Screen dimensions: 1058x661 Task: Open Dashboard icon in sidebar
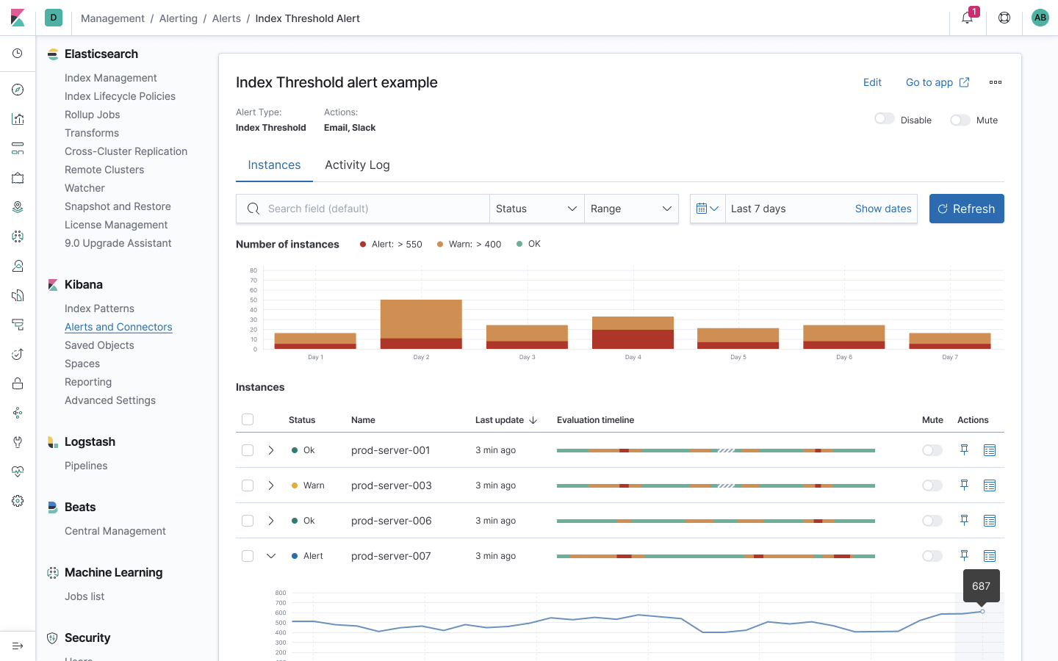point(18,148)
